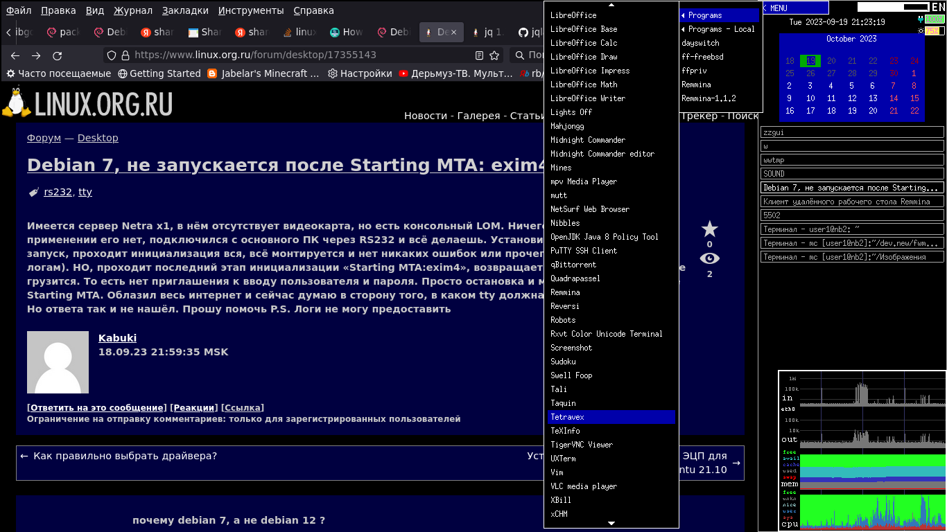Image resolution: width=947 pixels, height=532 pixels.
Task: Click the 100% battery indicator
Action: pos(934,19)
